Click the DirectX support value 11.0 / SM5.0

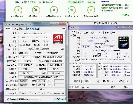(x=57, y=61)
